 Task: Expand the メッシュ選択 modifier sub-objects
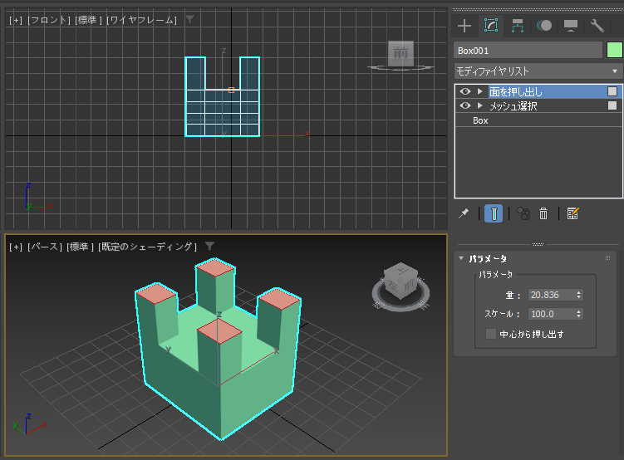(479, 105)
